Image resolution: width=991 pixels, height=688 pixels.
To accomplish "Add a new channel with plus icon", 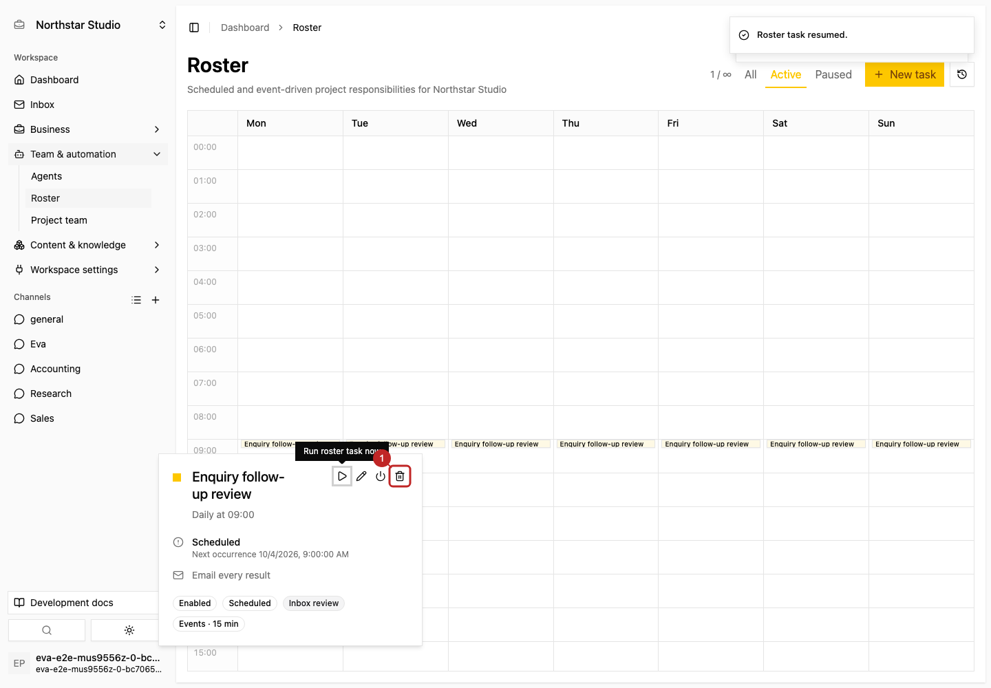I will [x=156, y=300].
